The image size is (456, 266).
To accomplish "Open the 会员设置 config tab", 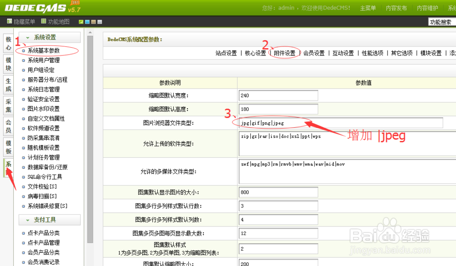I will [x=314, y=53].
